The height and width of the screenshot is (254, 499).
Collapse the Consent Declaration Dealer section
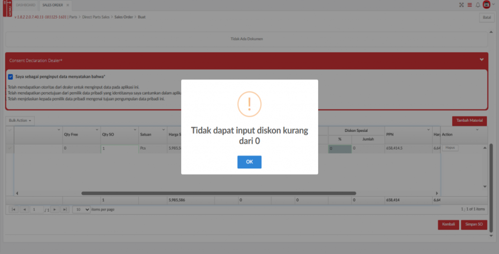coord(481,60)
